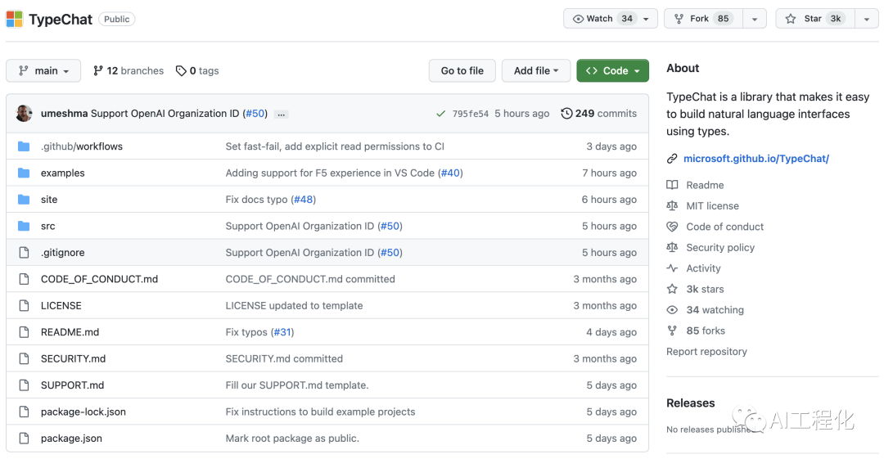Viewport: 884px width, 459px height.
Task: Expand the commit message ellipsis
Action: 282,115
